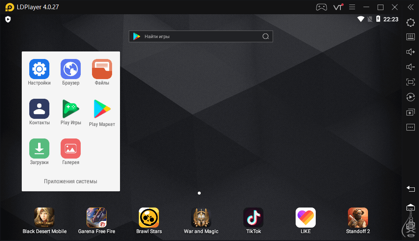
Task: Open the Галерея gallery app
Action: (x=71, y=149)
